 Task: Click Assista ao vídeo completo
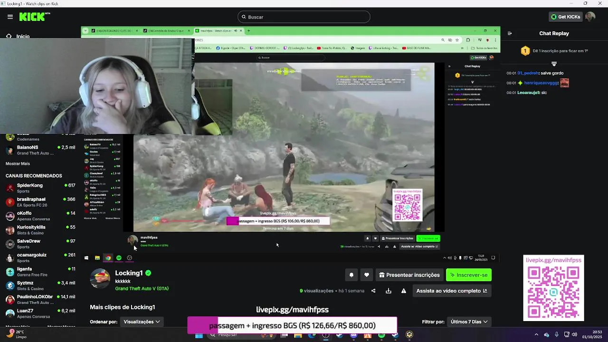coord(452,291)
